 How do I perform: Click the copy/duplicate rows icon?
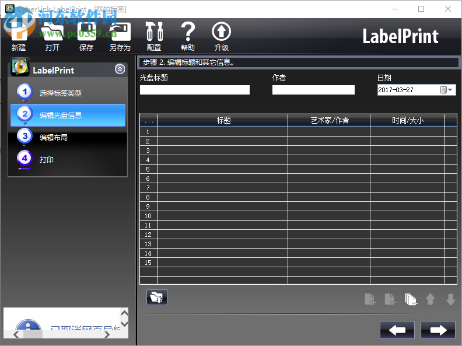click(x=411, y=299)
